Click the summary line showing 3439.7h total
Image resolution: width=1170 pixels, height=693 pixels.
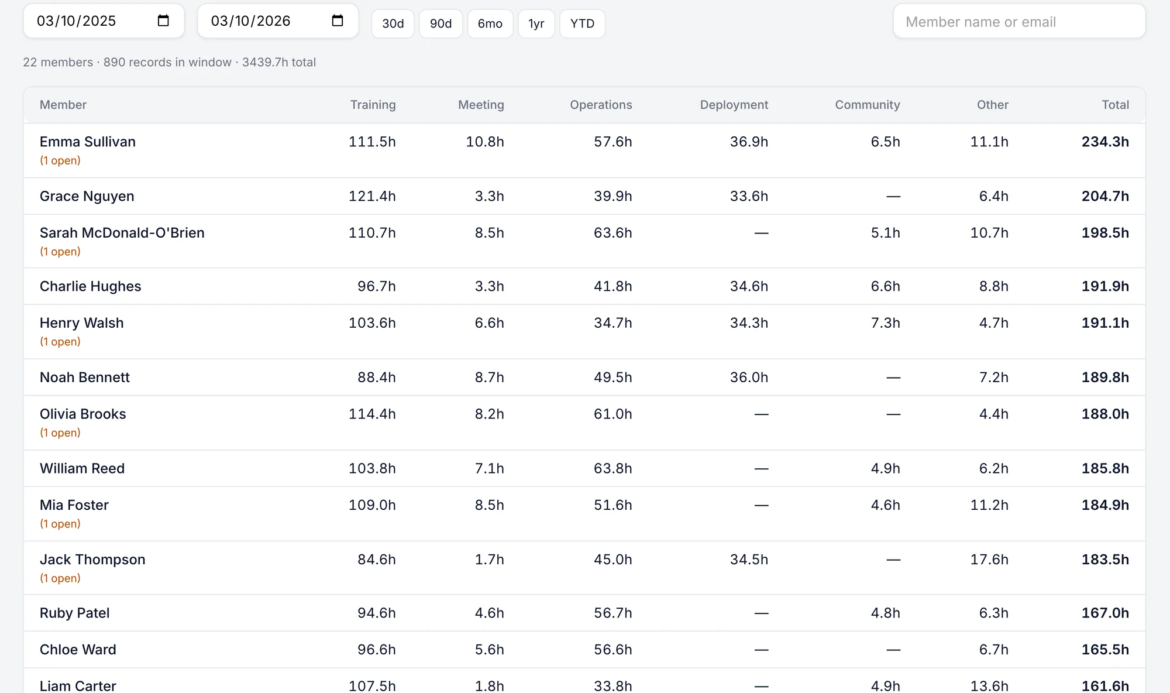pos(170,62)
